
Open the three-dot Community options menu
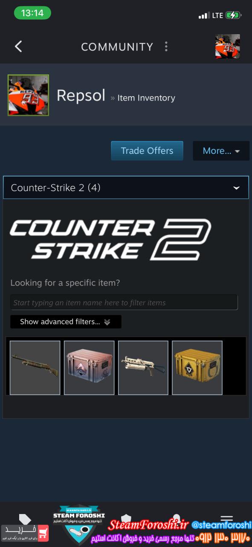point(166,47)
